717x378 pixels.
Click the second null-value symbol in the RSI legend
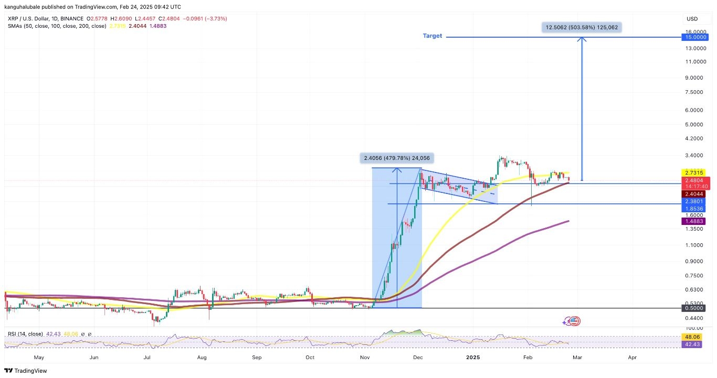[89, 334]
